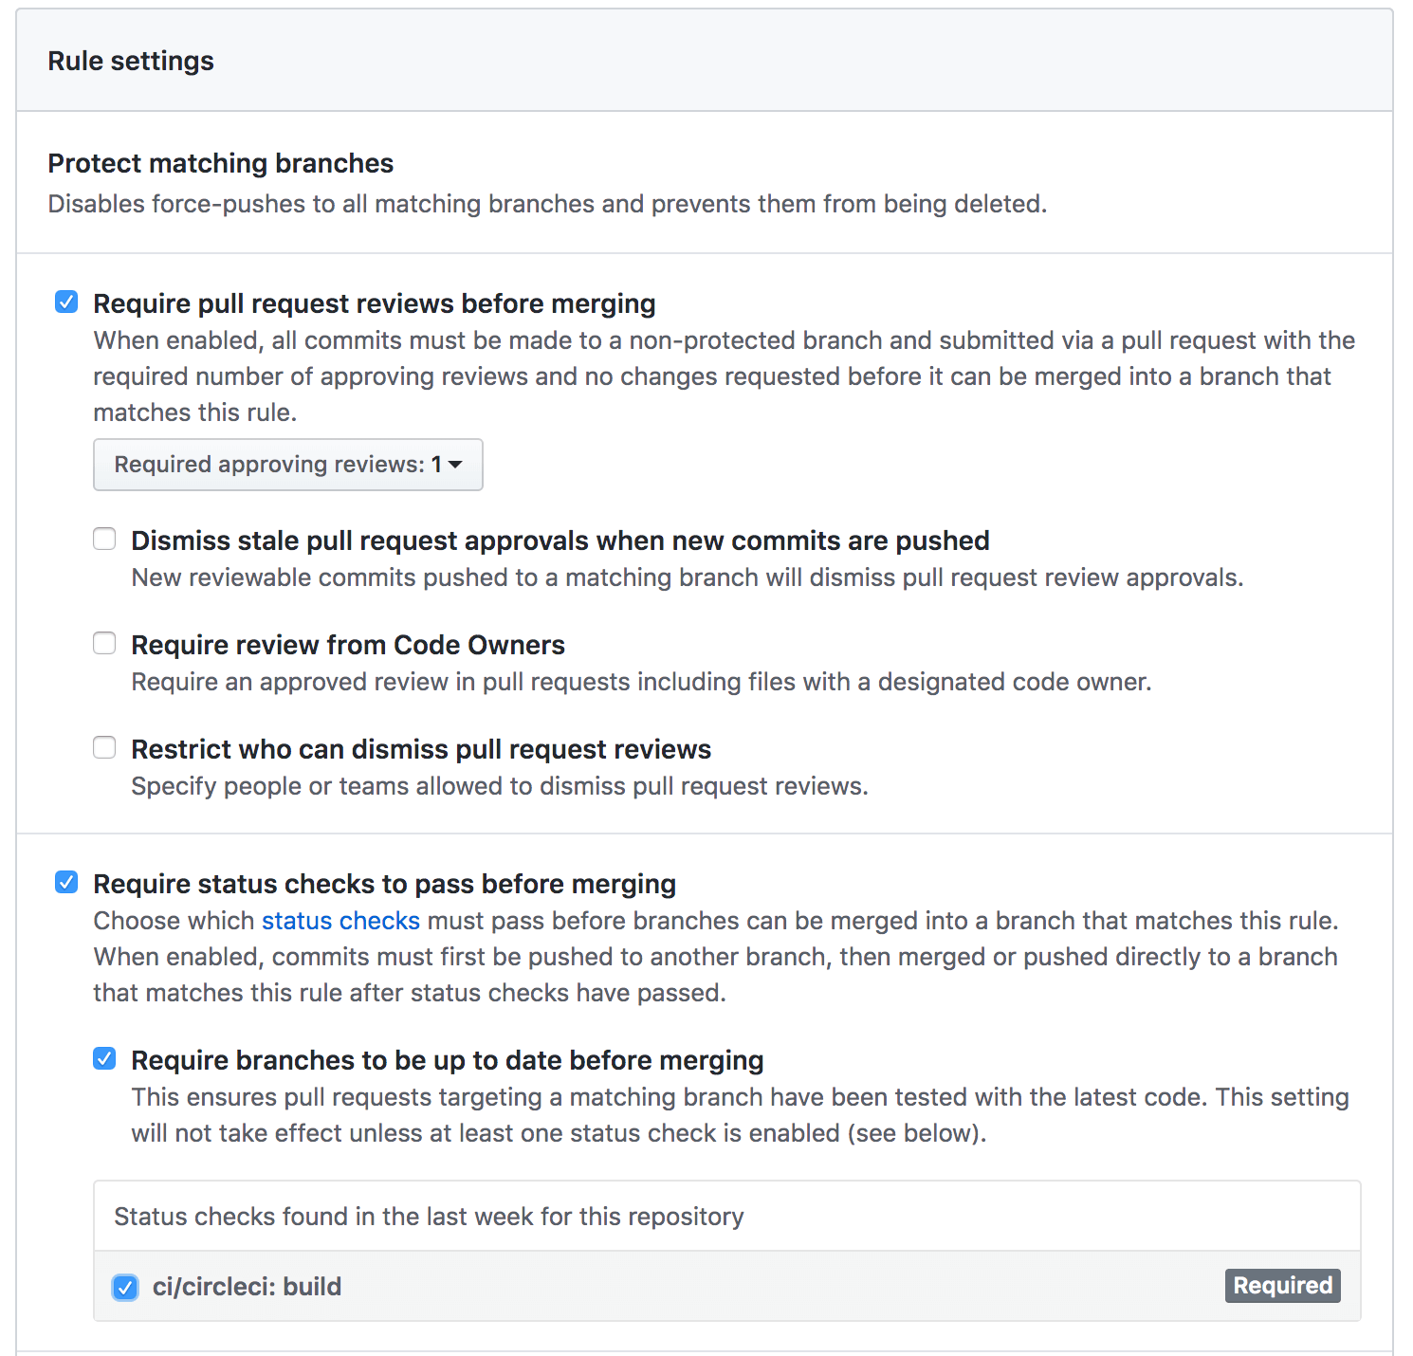Click the 'Require review from Code Owners' label text
The image size is (1413, 1356).
348,645
